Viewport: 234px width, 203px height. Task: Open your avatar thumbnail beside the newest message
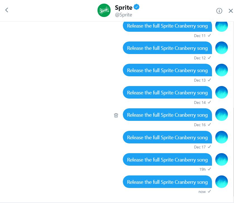[222, 181]
